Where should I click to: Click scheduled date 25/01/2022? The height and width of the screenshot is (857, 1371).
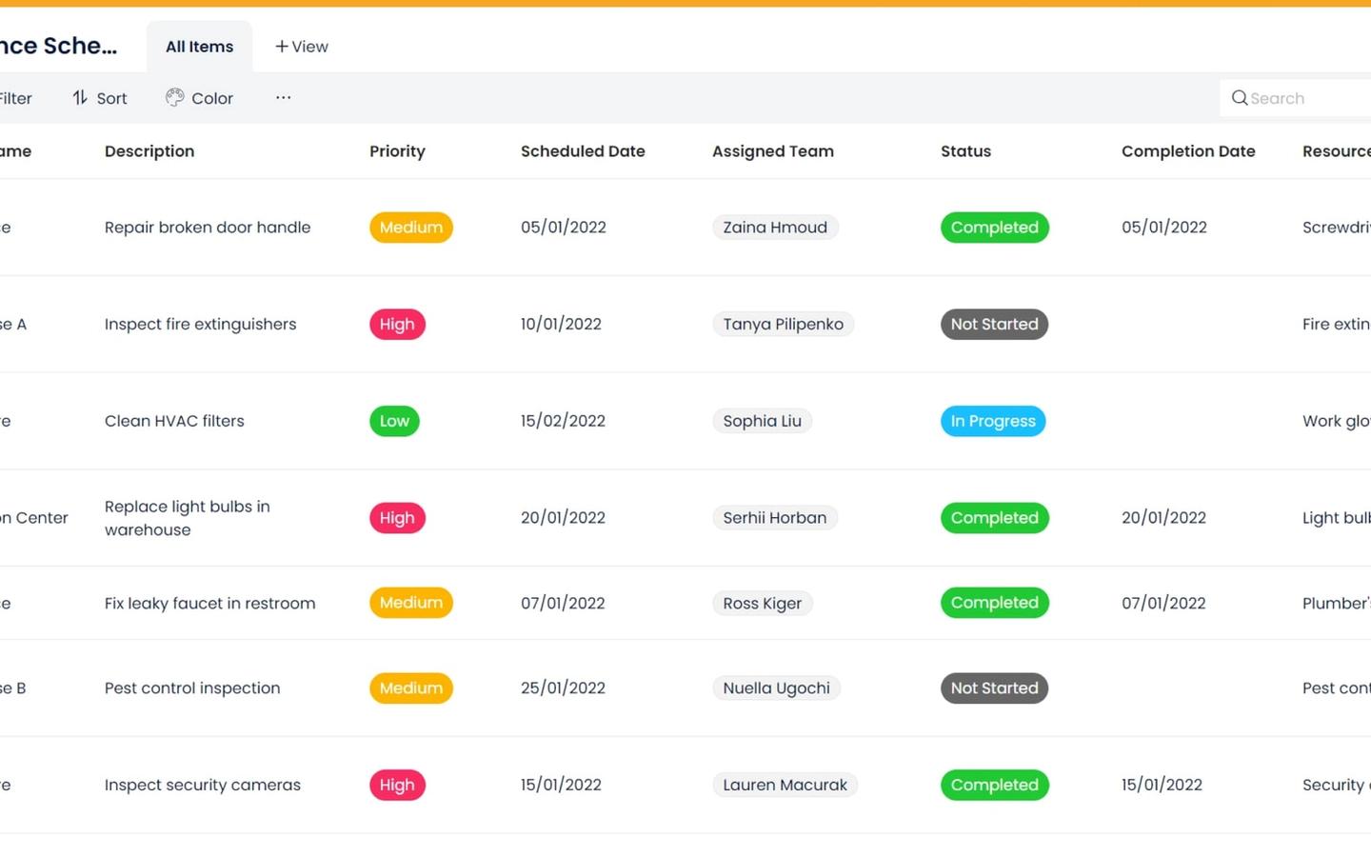(x=563, y=688)
